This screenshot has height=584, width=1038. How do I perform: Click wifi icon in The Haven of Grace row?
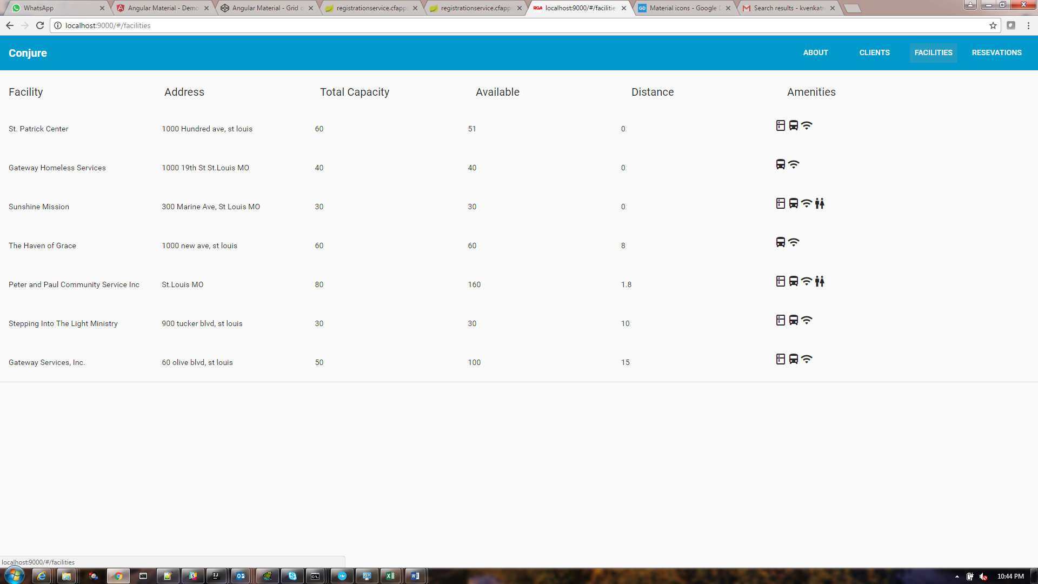click(x=794, y=242)
